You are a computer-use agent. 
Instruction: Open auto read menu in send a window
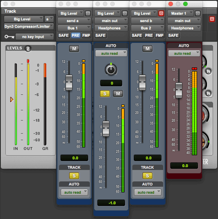[74, 192]
